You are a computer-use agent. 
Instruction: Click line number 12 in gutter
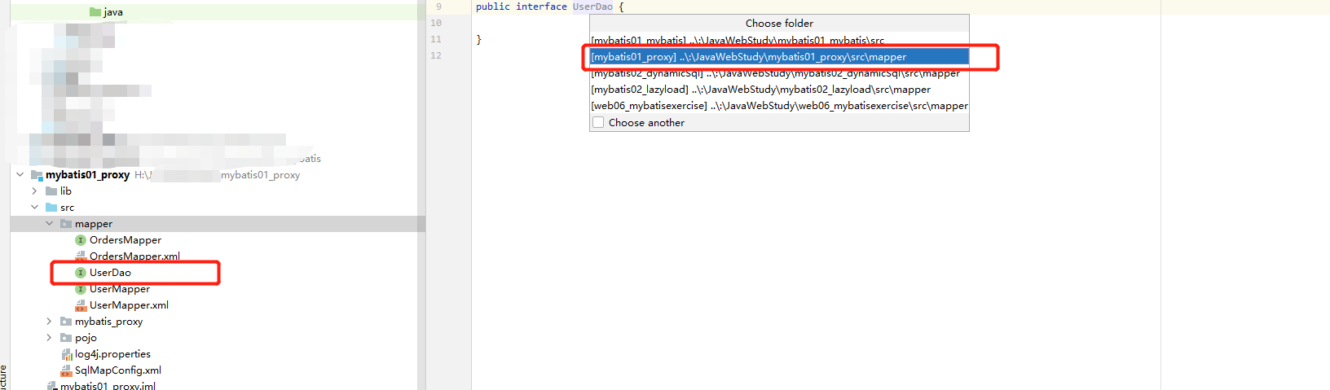click(x=436, y=55)
